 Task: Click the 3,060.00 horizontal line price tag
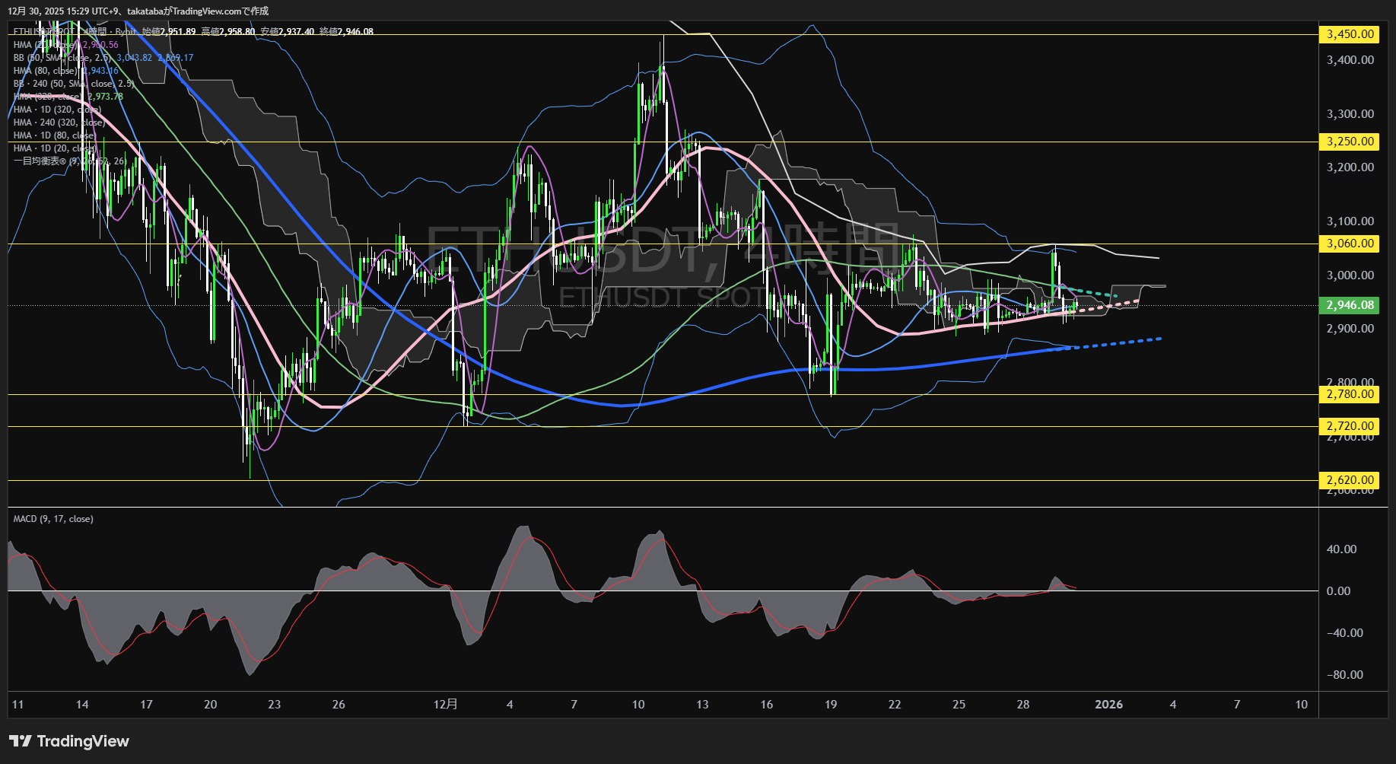click(x=1350, y=244)
